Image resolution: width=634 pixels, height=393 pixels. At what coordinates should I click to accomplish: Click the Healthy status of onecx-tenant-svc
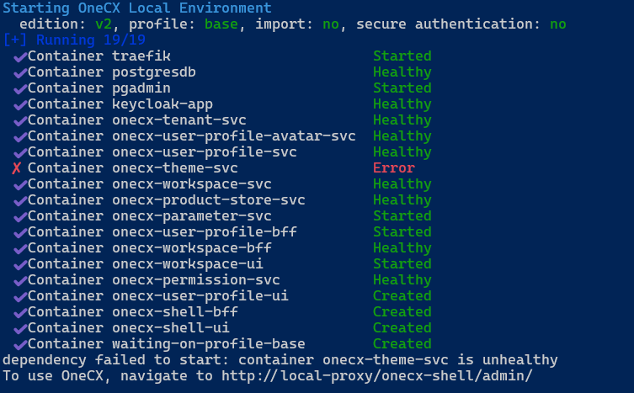click(402, 120)
